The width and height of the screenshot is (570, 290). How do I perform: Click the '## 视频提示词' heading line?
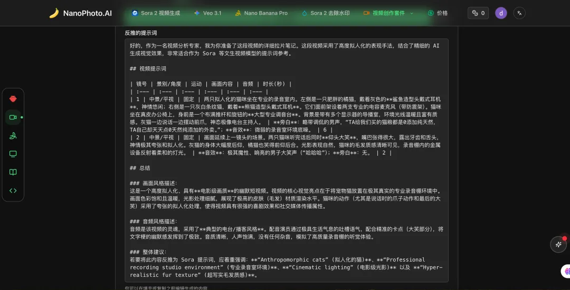pos(148,68)
